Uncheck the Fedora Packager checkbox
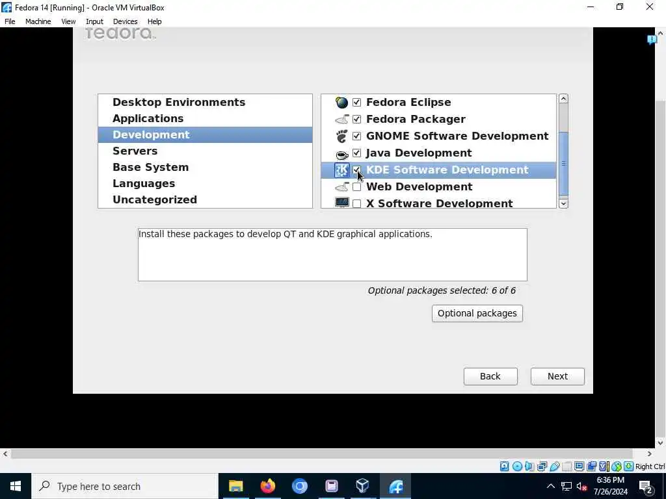This screenshot has width=666, height=499. pyautogui.click(x=357, y=120)
